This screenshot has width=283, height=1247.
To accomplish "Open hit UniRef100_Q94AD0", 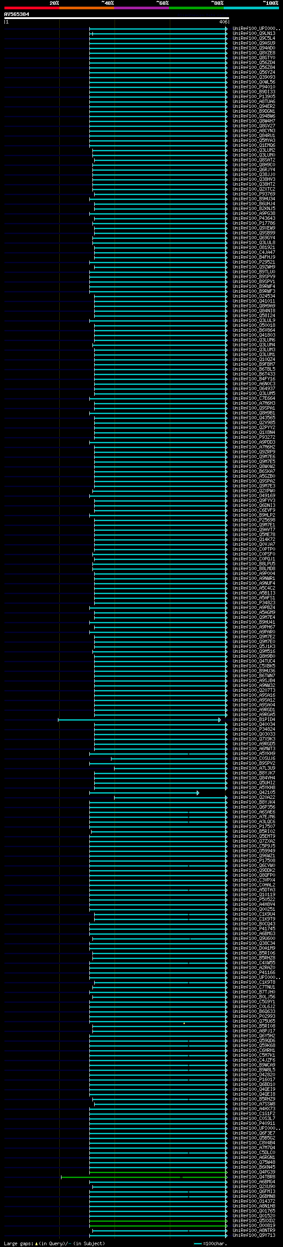I will point(253,48).
